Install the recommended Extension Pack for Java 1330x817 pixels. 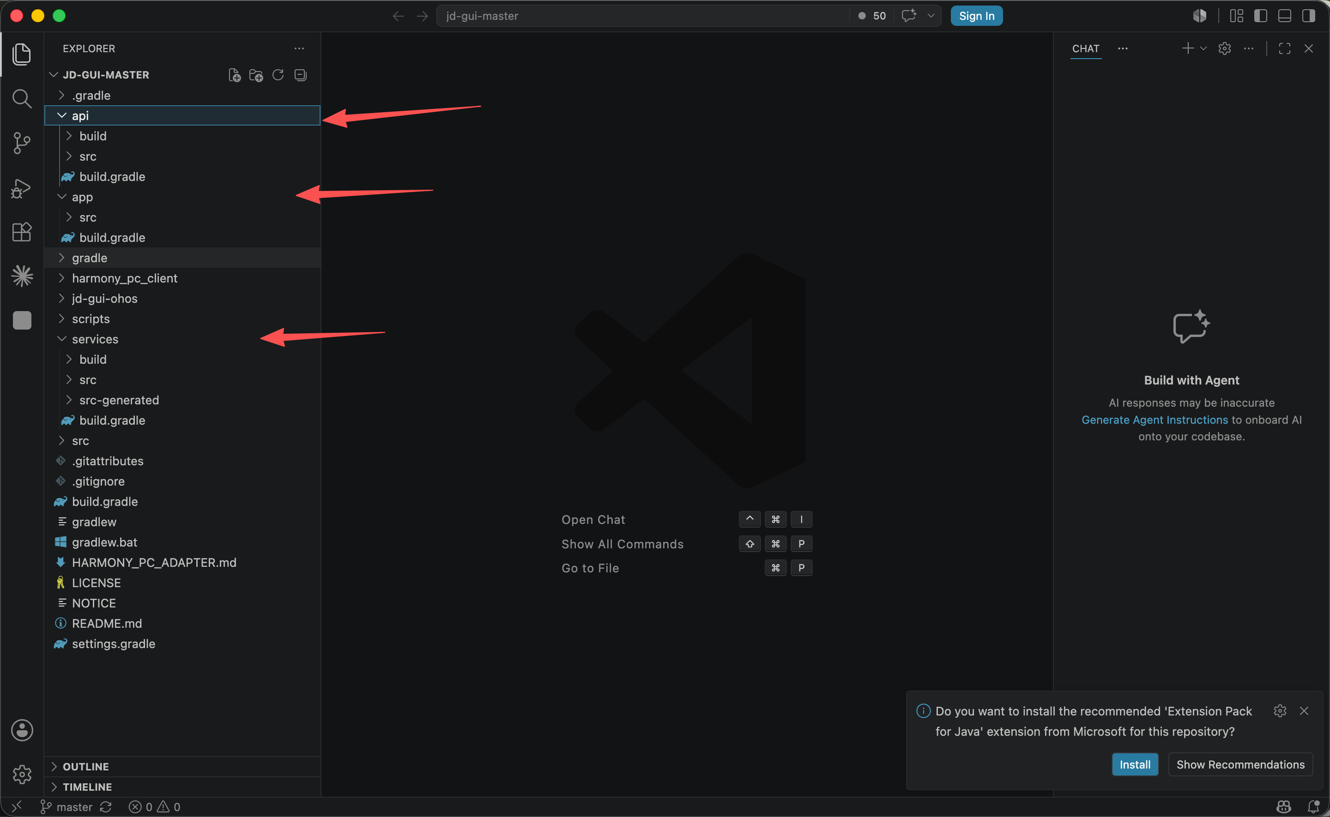pos(1135,764)
